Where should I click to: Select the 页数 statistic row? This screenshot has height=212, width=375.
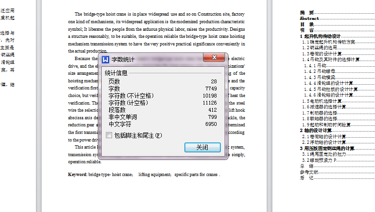click(163, 81)
